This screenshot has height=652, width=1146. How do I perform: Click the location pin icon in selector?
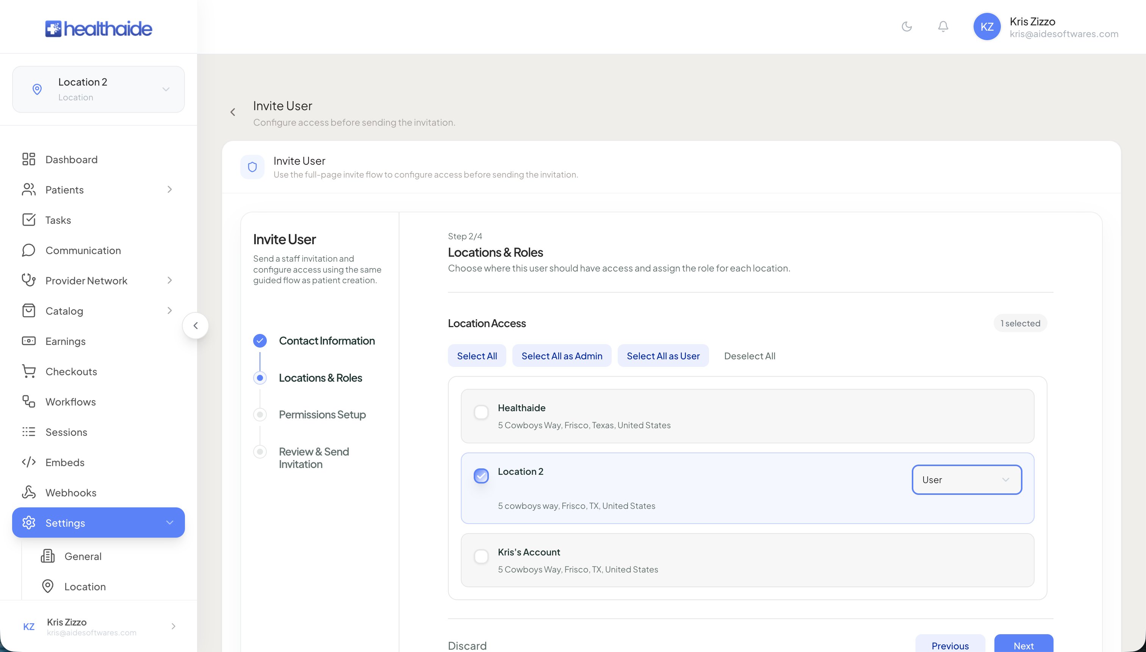pyautogui.click(x=37, y=89)
